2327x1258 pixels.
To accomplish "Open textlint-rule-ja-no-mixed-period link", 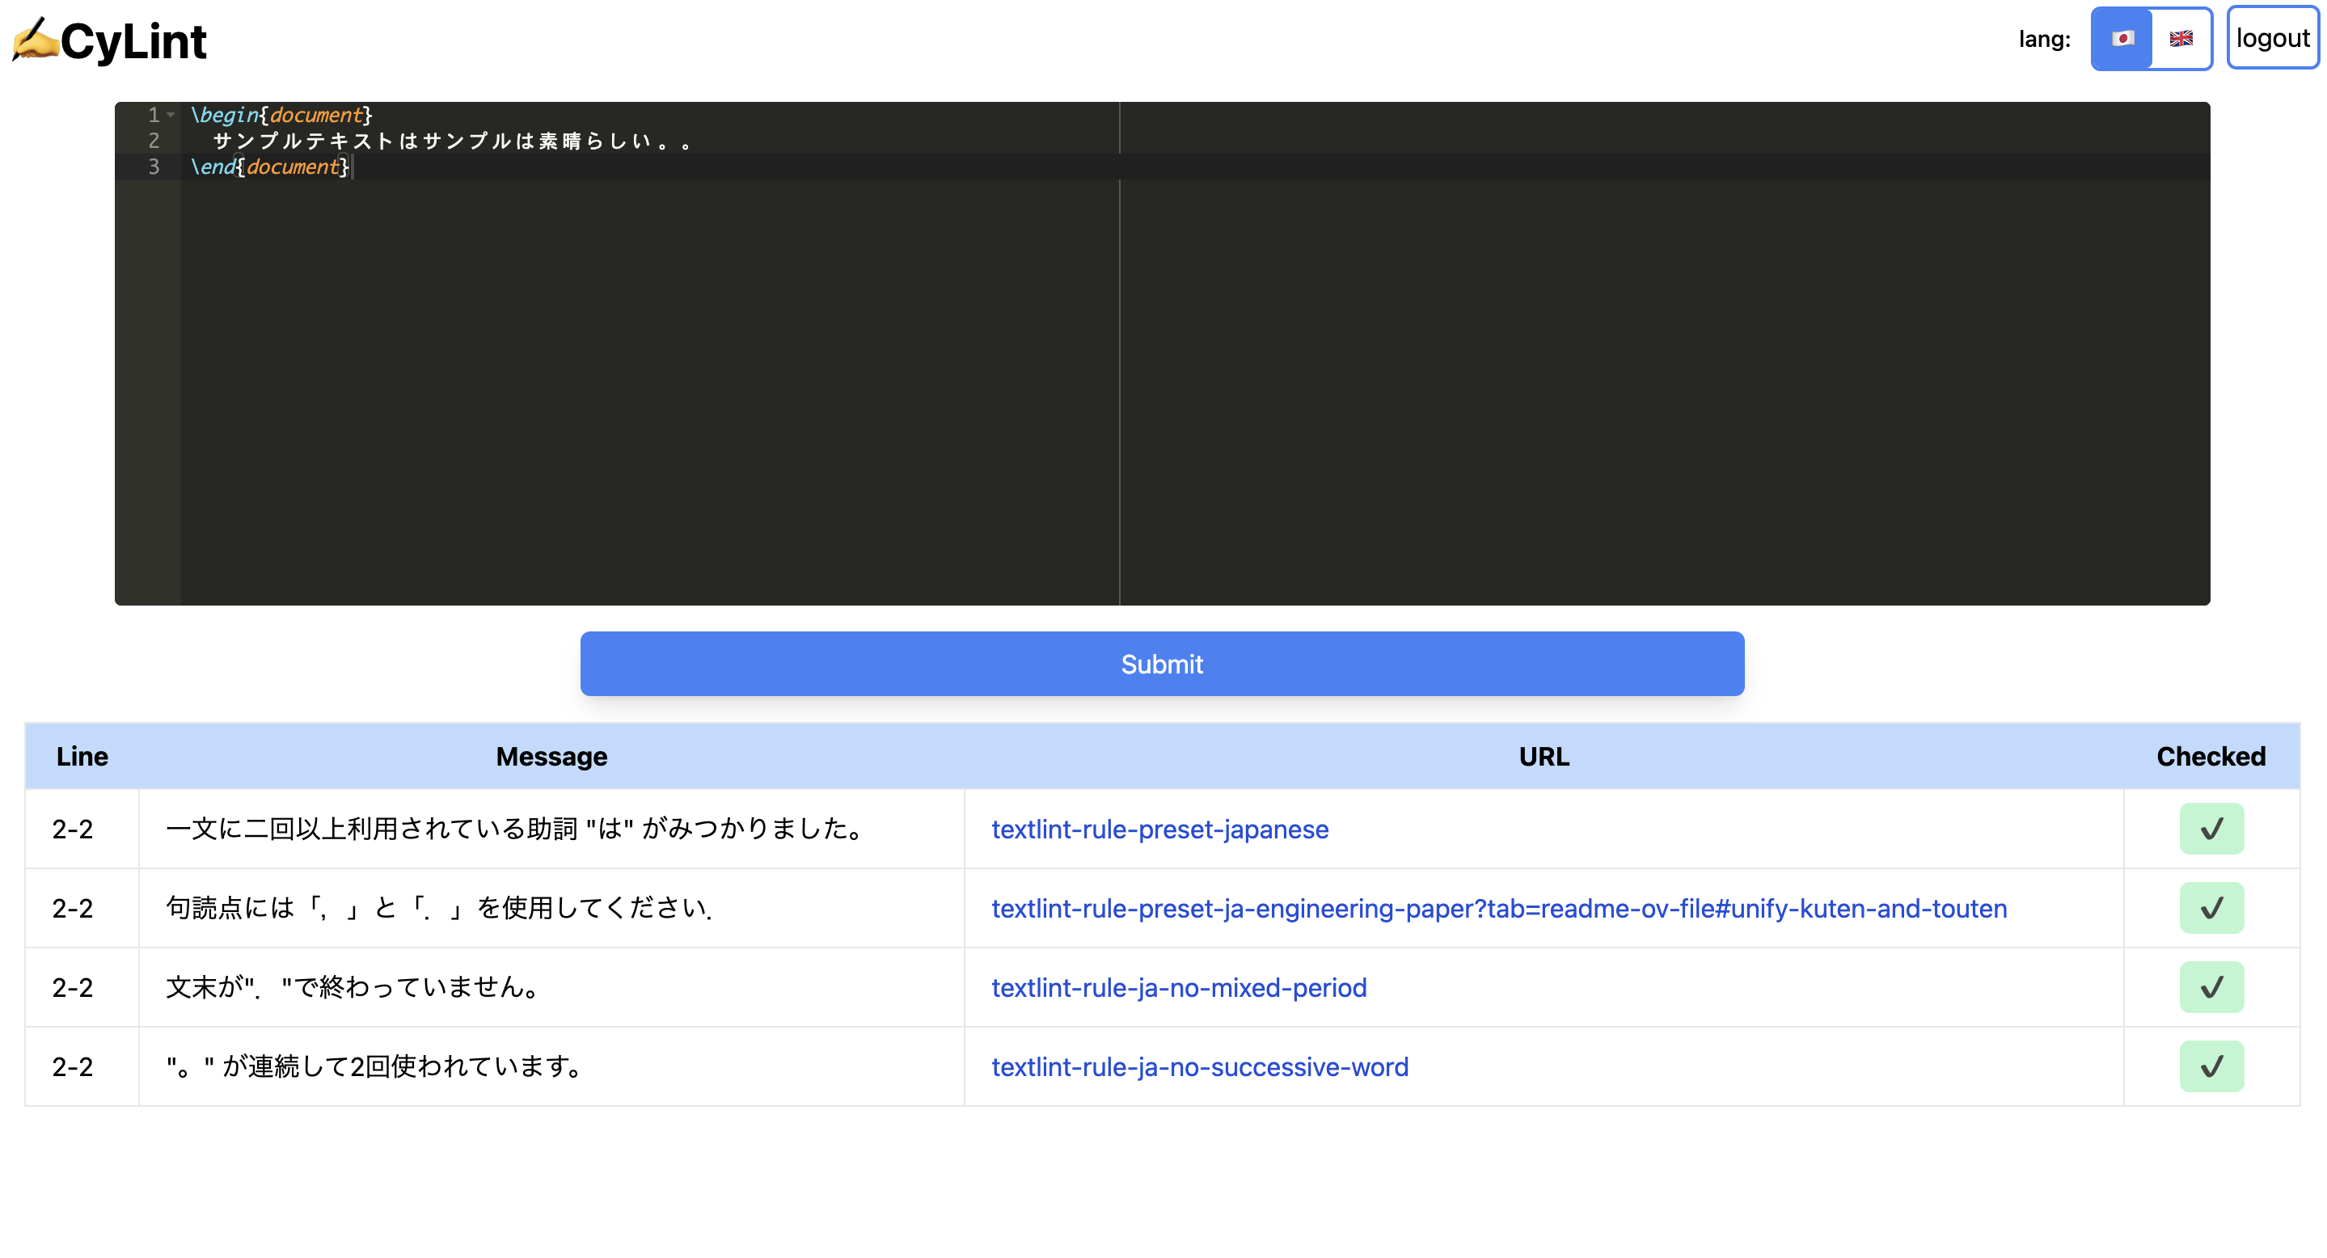I will 1178,988.
